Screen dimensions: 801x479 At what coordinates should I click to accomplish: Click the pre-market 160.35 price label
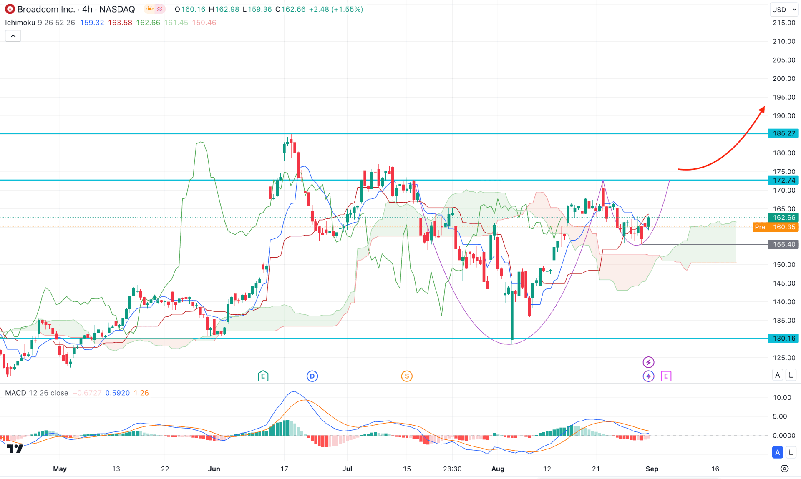coord(783,227)
